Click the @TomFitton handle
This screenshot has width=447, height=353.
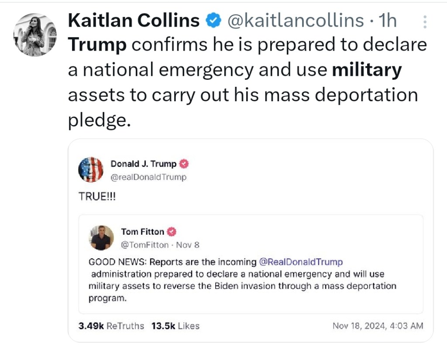tap(144, 245)
